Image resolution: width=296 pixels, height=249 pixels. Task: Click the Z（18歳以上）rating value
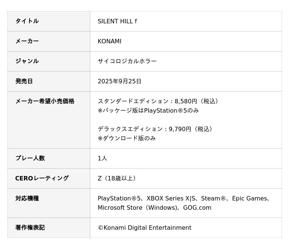coord(117,178)
